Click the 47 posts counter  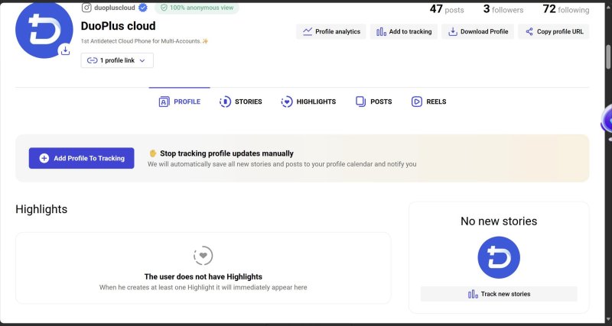coord(447,9)
